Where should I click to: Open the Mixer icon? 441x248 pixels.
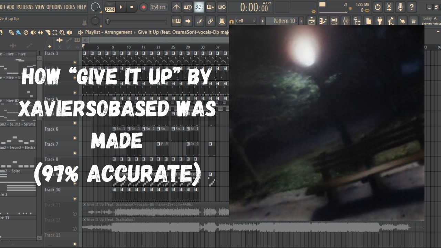click(346, 21)
